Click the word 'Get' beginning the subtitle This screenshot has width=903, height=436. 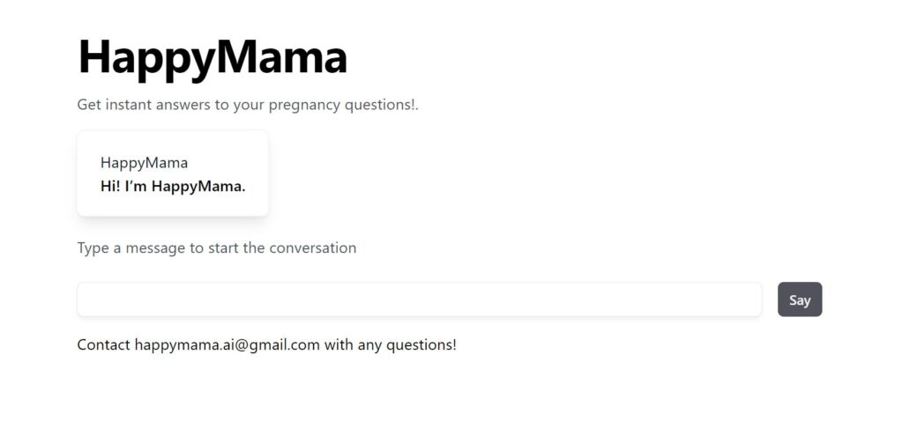click(89, 105)
